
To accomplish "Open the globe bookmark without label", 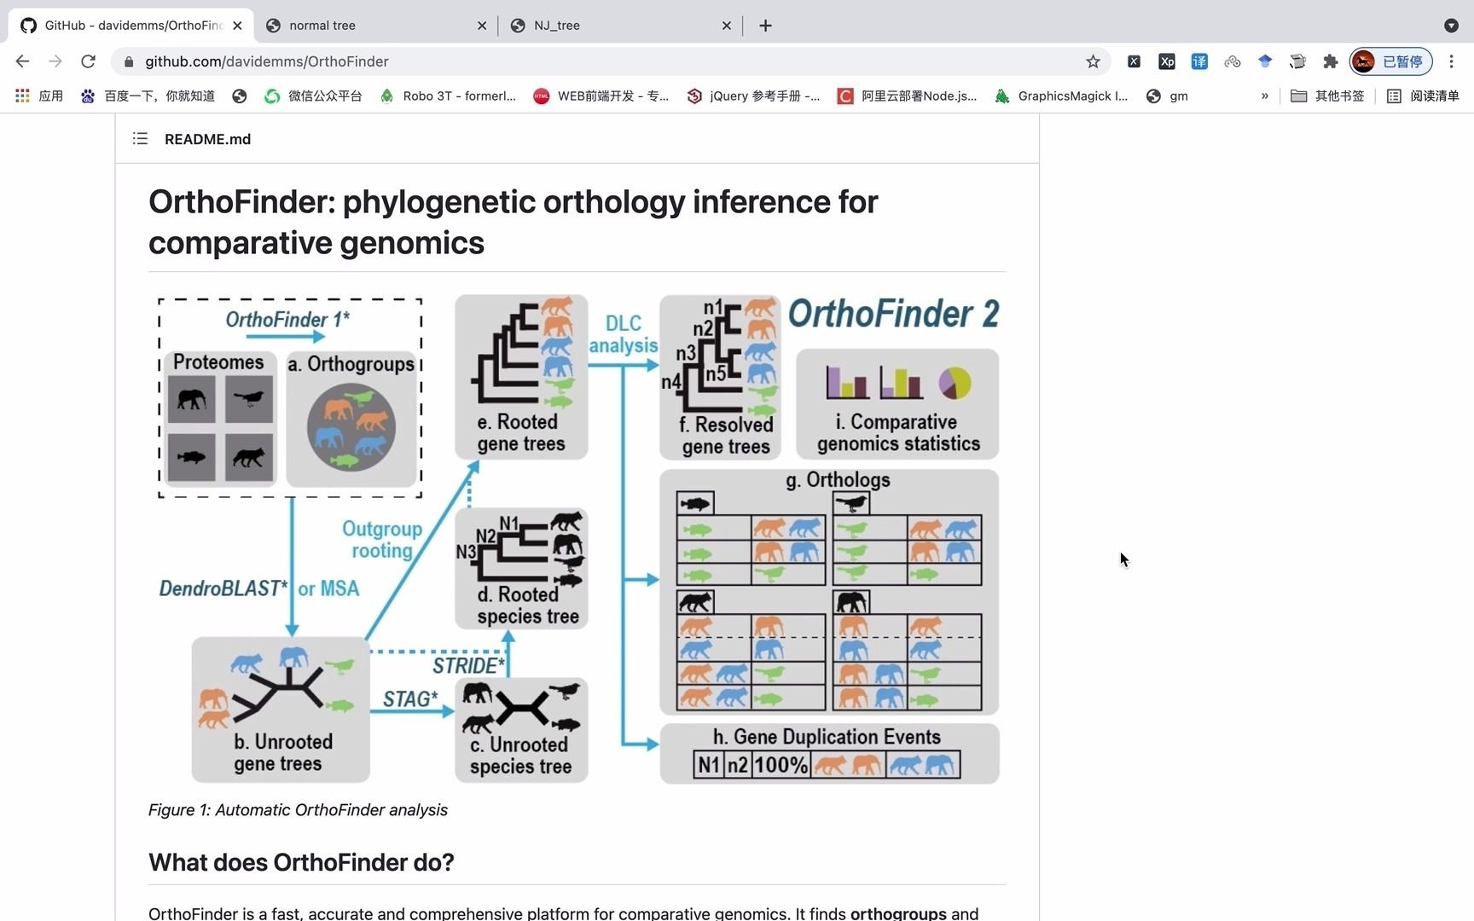I will click(240, 96).
